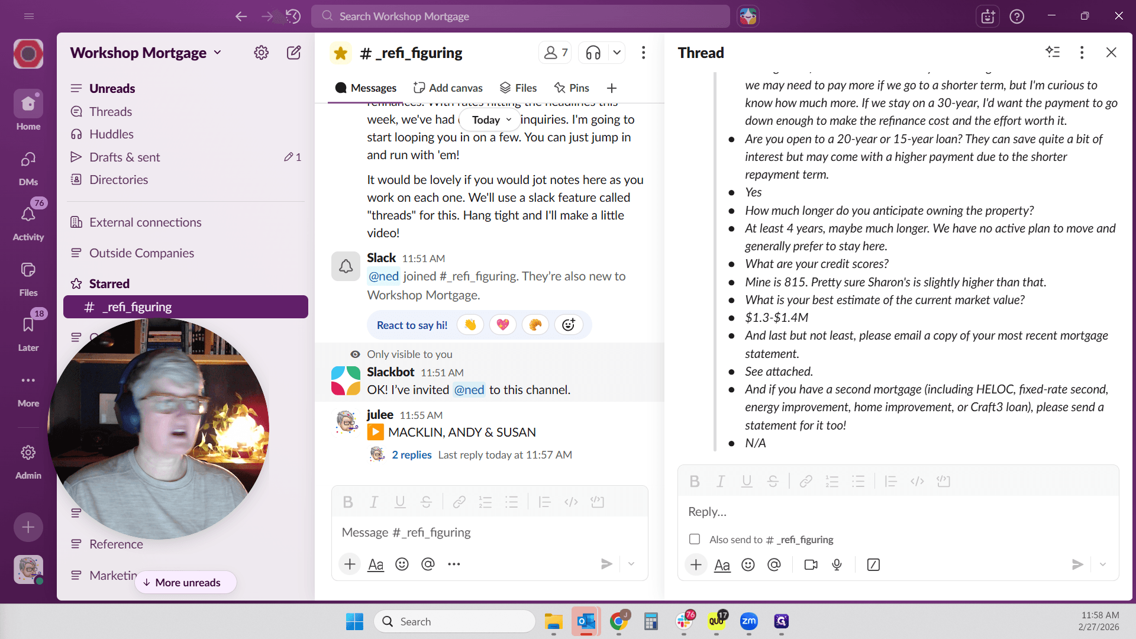Mention someone in channel message box
The height and width of the screenshot is (639, 1136).
tap(428, 564)
